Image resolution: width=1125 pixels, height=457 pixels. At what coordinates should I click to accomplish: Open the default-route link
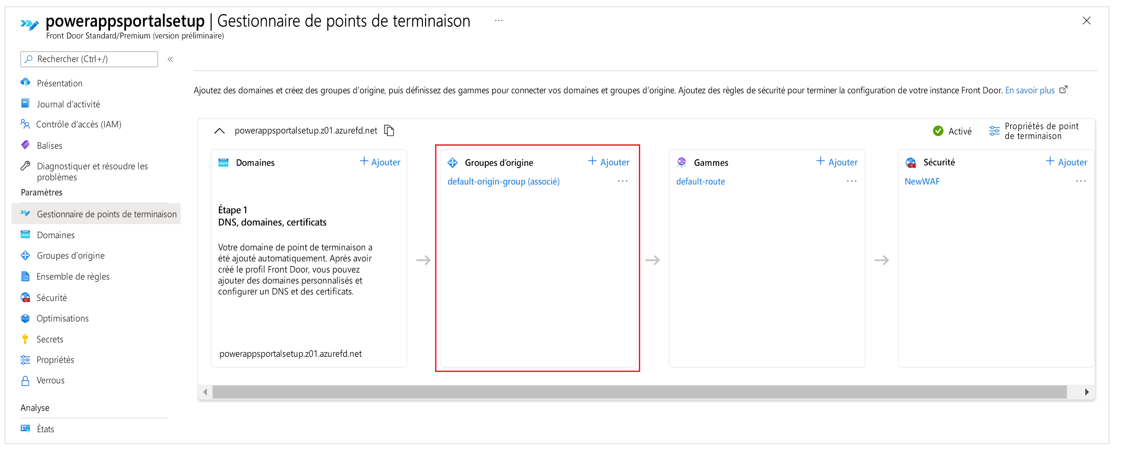[700, 181]
